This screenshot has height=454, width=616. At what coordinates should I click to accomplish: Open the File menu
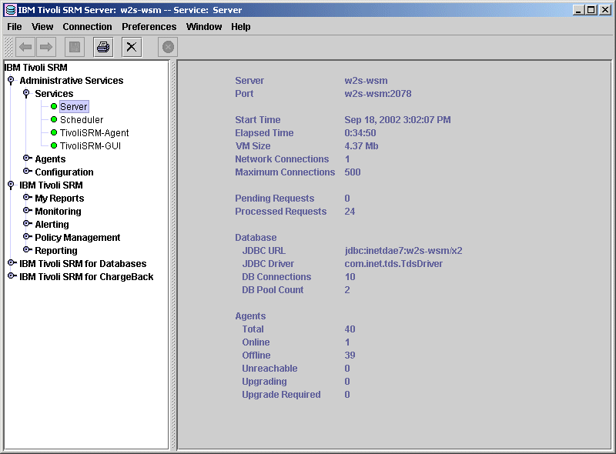tap(15, 27)
